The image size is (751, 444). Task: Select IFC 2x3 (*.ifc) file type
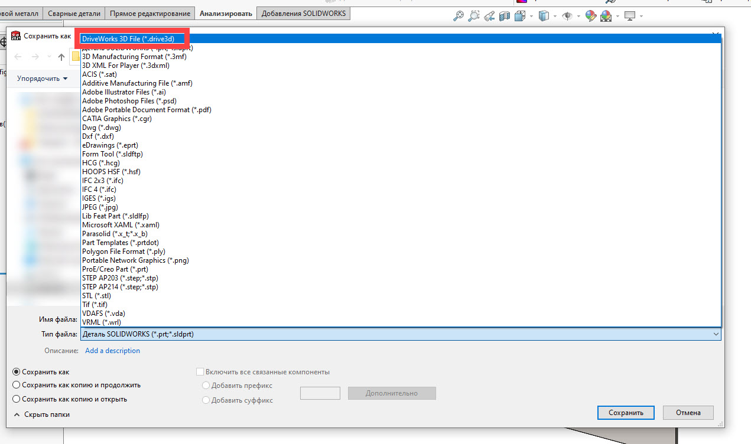click(x=401, y=181)
